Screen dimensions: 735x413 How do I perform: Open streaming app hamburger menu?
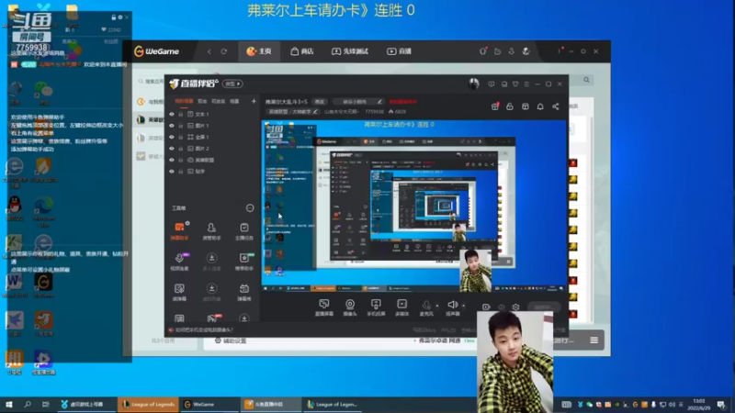click(526, 84)
